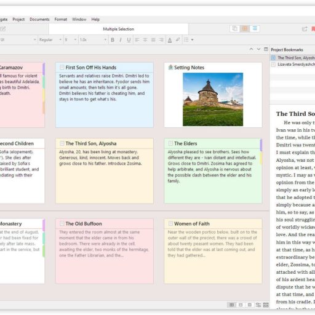Apply justified text alignment
This screenshot has width=315, height=315.
[153, 40]
